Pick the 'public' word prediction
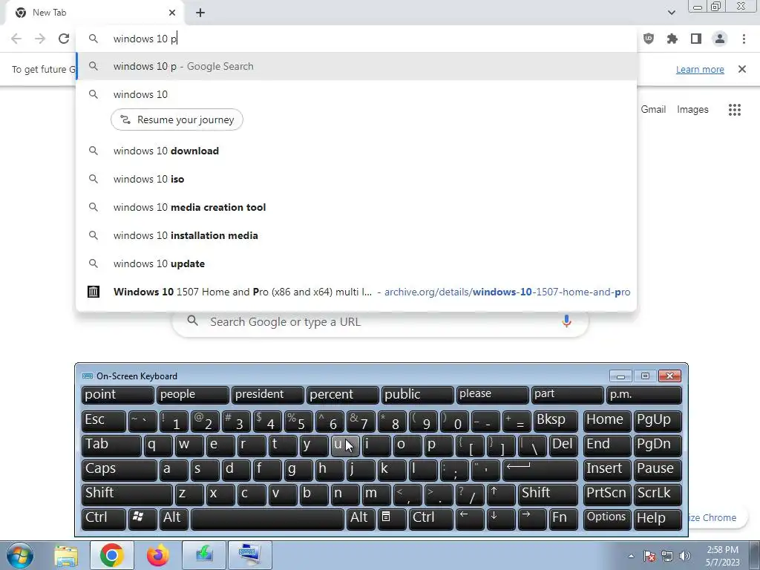This screenshot has height=570, width=760. point(417,395)
